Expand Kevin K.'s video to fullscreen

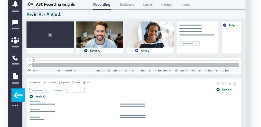[x=79, y=51]
